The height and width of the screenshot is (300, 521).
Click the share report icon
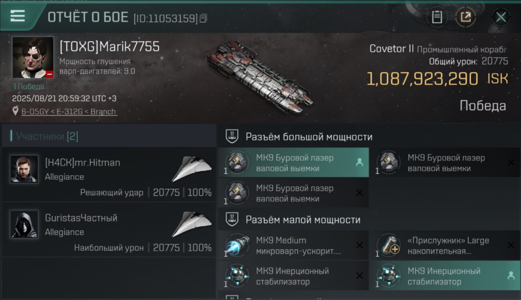coord(466,17)
